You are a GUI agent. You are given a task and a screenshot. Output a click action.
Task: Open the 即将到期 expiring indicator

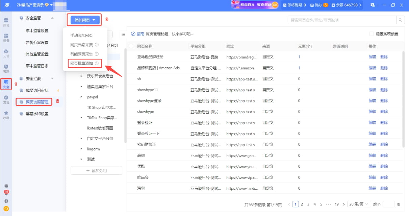[295, 5]
